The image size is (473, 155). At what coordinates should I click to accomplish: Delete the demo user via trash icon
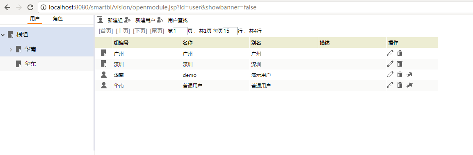pos(400,74)
